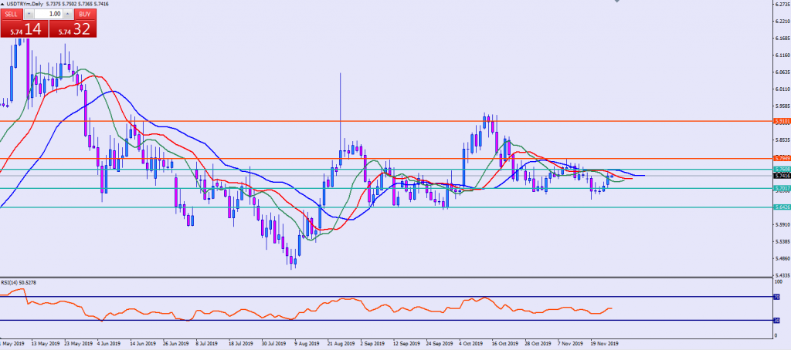Decrease lot volume with down arrow

29,14
